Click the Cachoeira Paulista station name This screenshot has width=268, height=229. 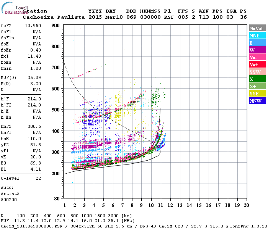click(54, 17)
